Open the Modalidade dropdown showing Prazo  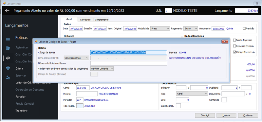(160, 28)
